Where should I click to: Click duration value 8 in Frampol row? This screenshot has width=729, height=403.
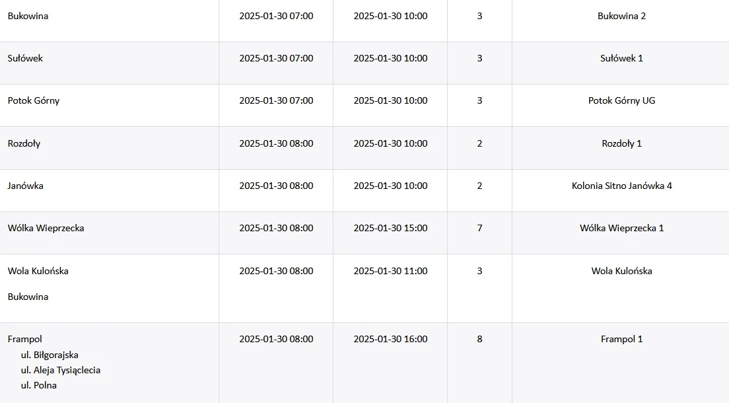[480, 339]
